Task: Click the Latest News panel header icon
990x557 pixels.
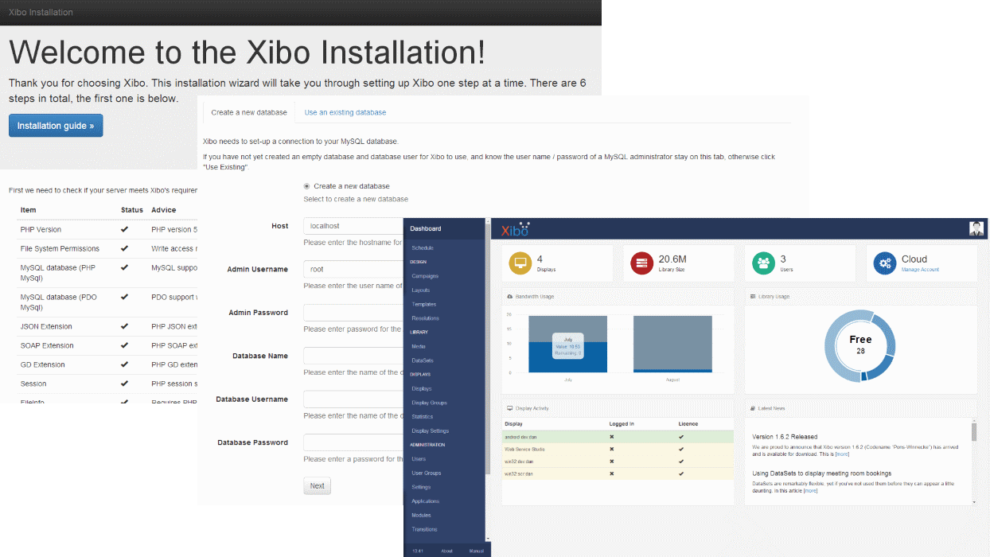Action: pyautogui.click(x=753, y=408)
